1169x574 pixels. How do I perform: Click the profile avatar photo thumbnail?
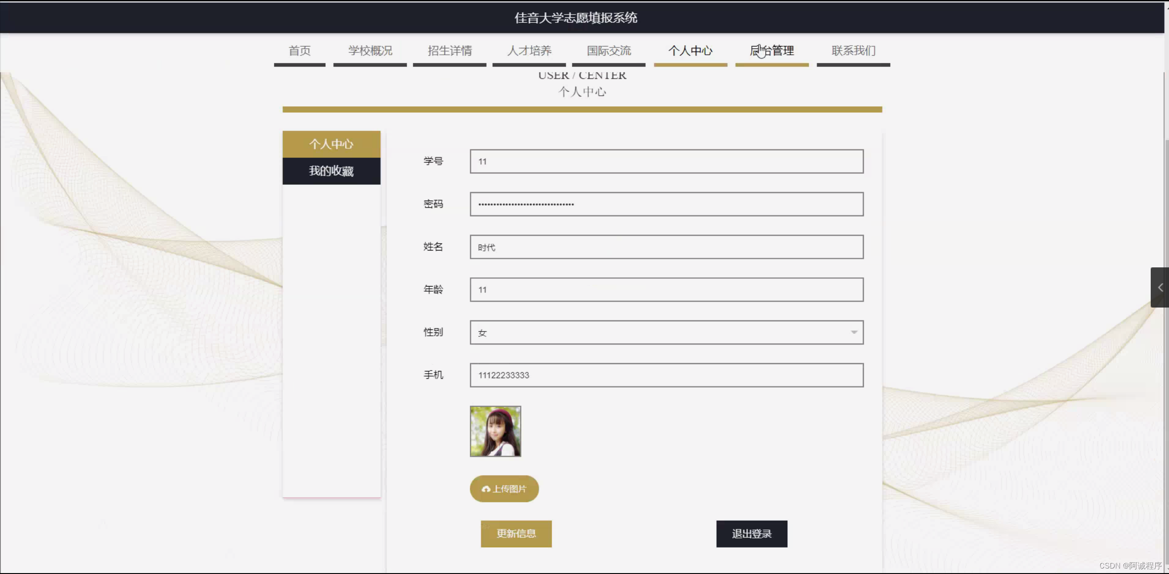[x=495, y=431]
